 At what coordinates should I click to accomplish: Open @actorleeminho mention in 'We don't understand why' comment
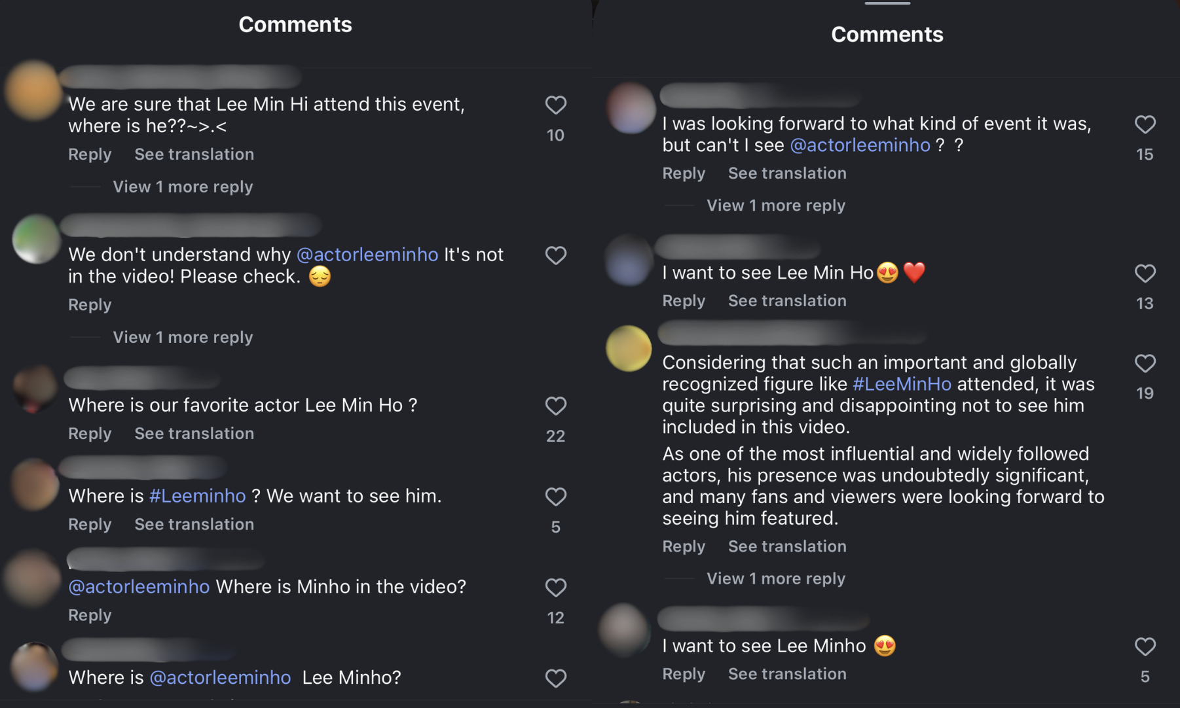pyautogui.click(x=367, y=255)
